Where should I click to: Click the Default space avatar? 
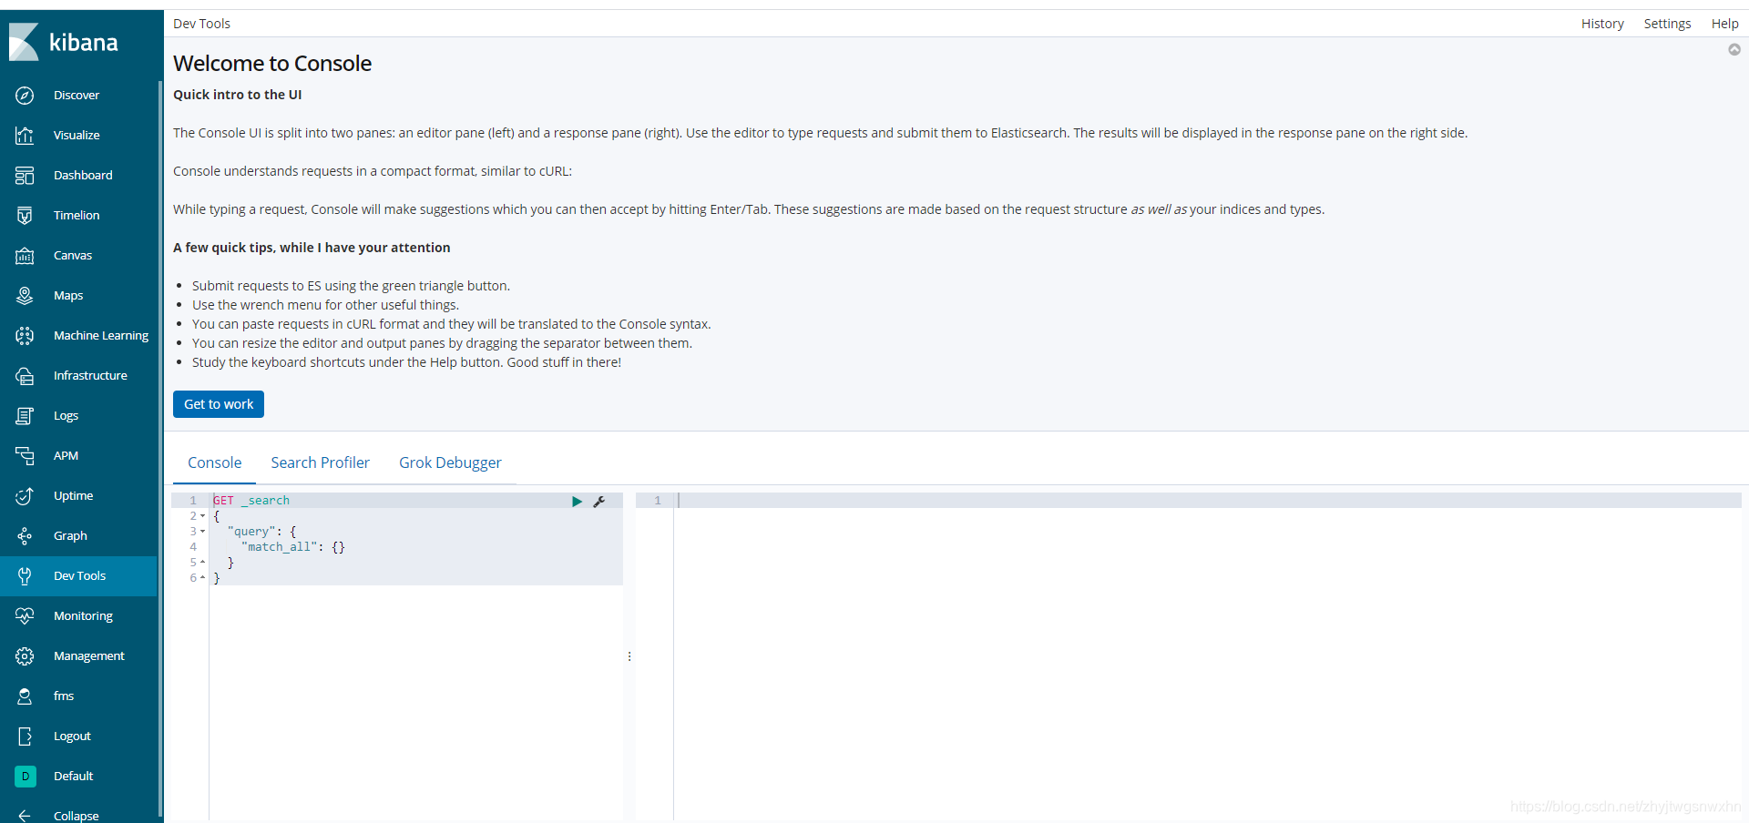(x=26, y=777)
